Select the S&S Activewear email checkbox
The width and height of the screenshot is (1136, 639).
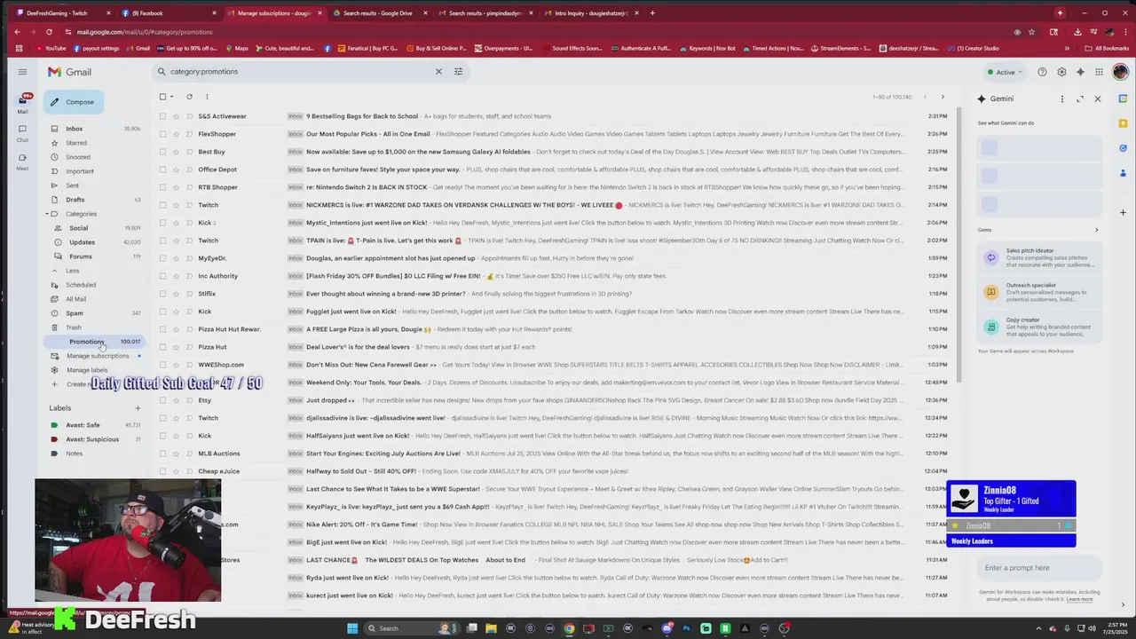[162, 116]
